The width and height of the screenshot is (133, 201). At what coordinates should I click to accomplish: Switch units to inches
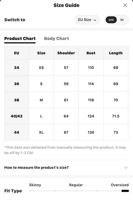click(x=122, y=20)
